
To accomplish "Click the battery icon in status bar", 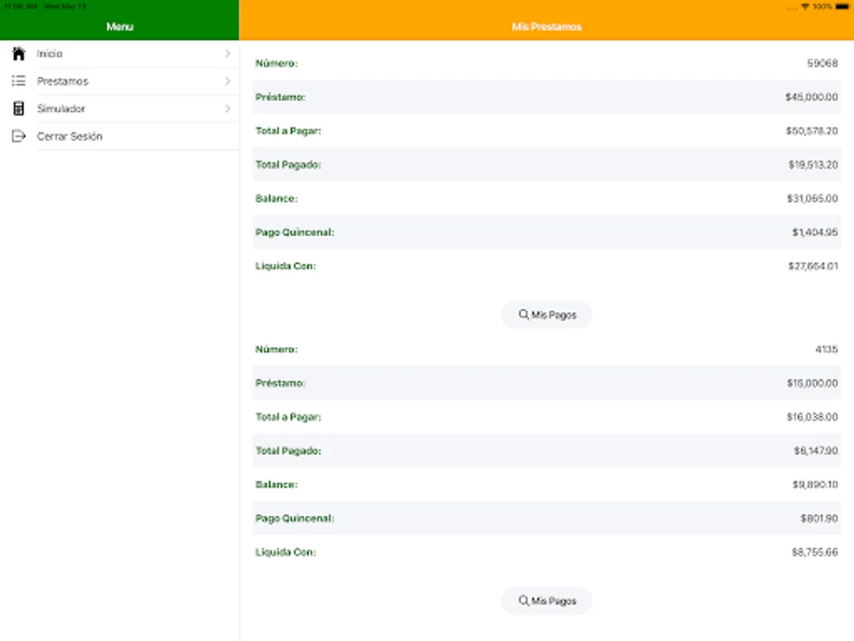I will click(x=840, y=6).
